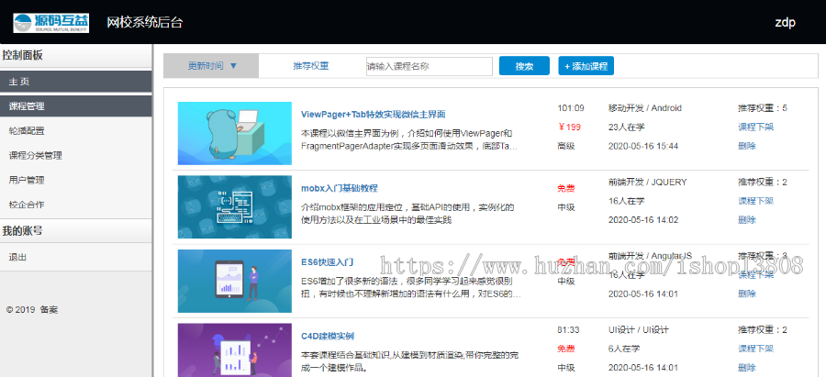Open 用户管理 in the sidebar
Viewport: 826px width, 377px height.
27,180
